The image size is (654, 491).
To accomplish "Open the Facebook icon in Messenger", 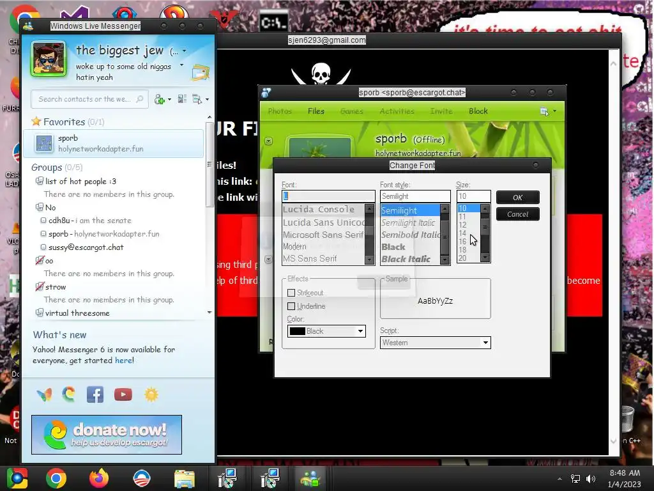I will (x=95, y=394).
